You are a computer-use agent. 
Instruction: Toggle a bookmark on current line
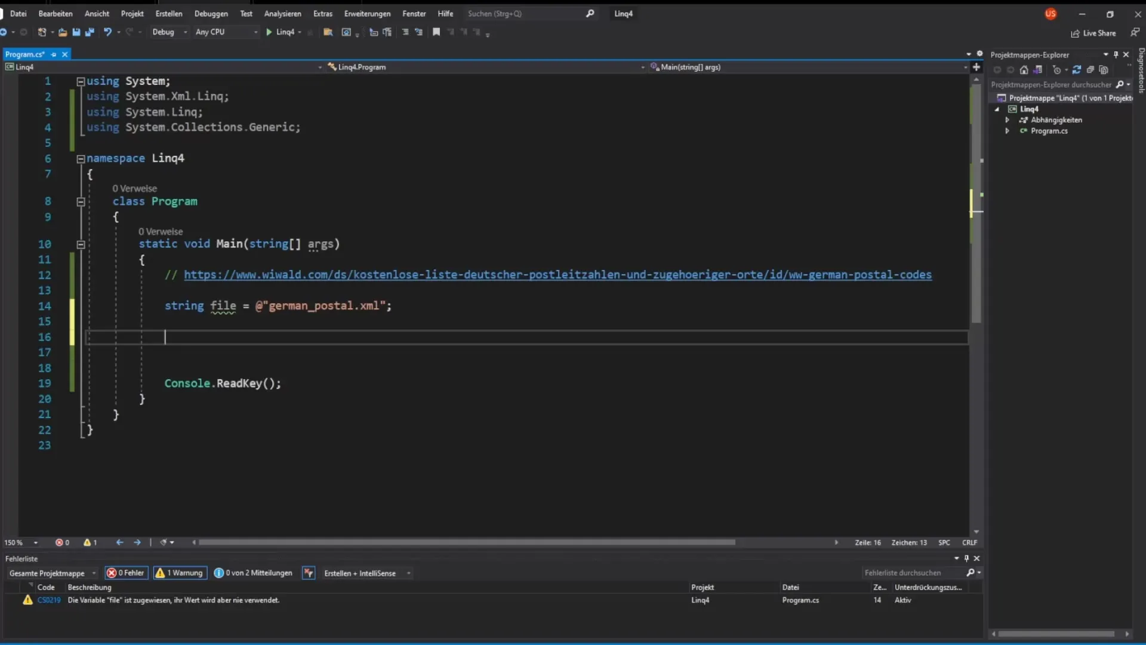[436, 32]
